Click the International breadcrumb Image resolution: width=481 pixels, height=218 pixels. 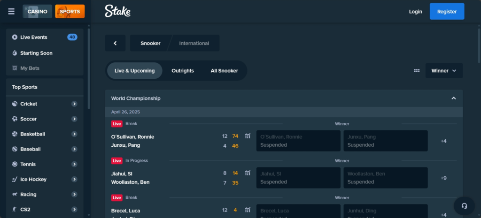194,43
